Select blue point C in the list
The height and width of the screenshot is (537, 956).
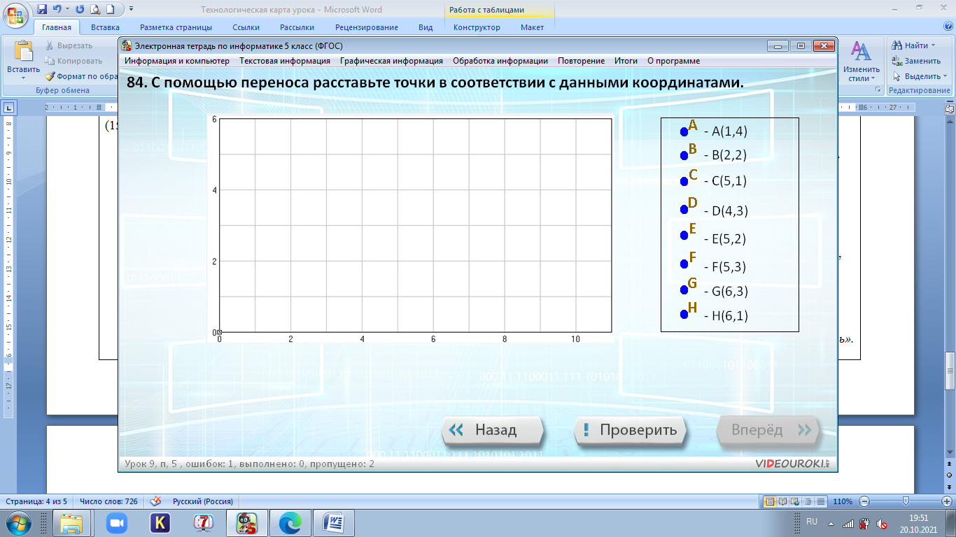[684, 181]
